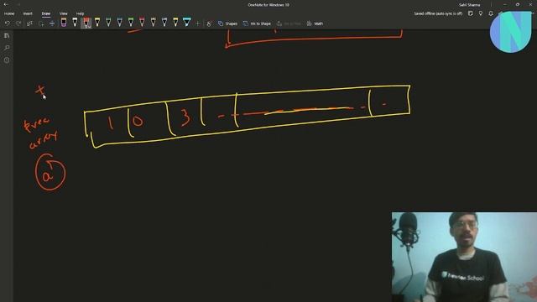Select the first yellow pen

click(x=97, y=23)
